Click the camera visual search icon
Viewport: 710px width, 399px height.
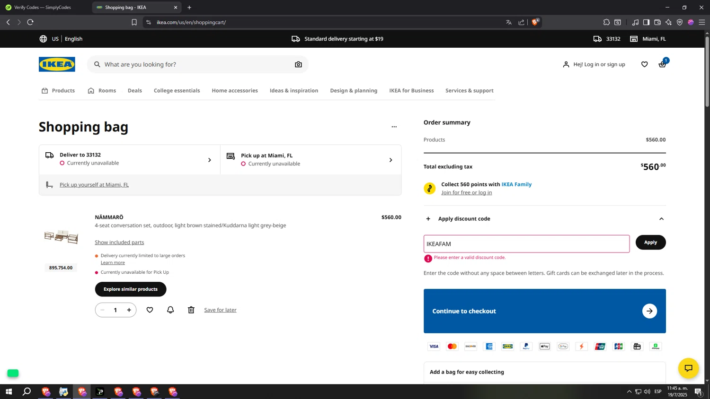point(298,64)
